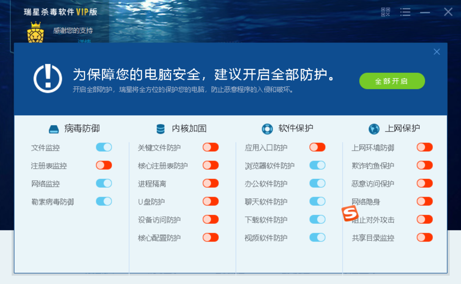Screen dimensions: 461x284
Task: Enable 网络隐身 toggle
Action: click(425, 201)
